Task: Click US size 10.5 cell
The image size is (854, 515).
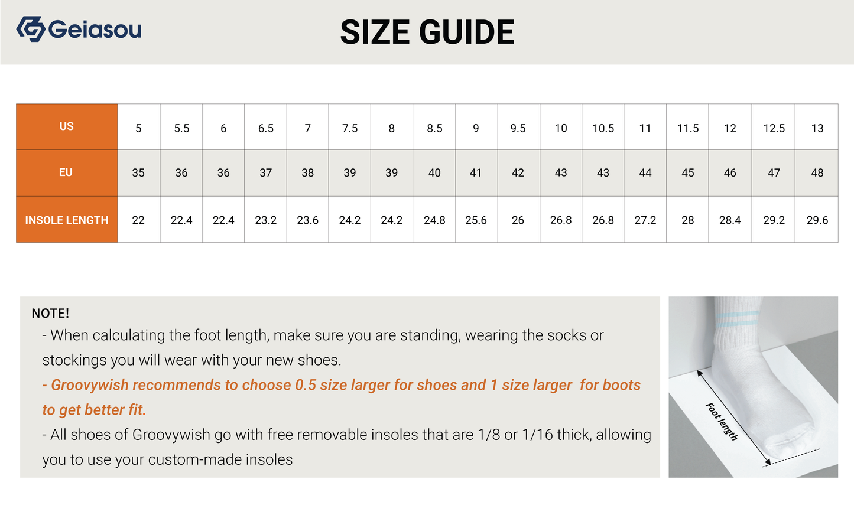Action: [x=603, y=128]
